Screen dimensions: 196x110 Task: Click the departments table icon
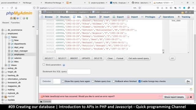pyautogui.click(x=12, y=44)
